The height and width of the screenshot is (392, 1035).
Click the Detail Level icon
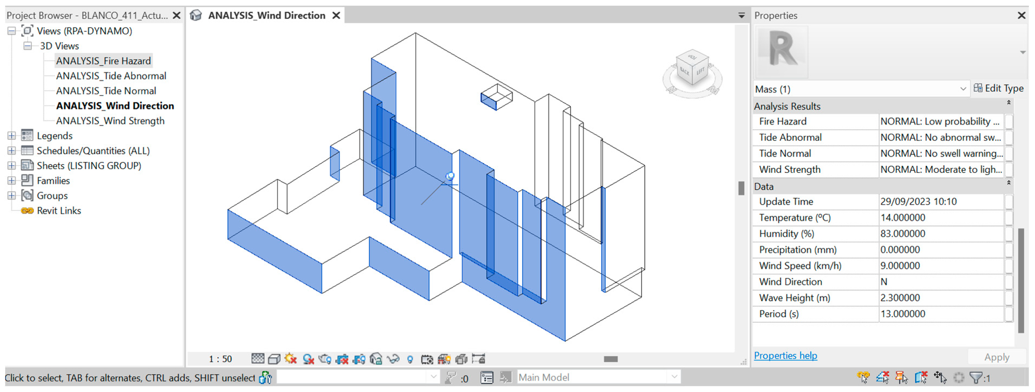pos(258,359)
